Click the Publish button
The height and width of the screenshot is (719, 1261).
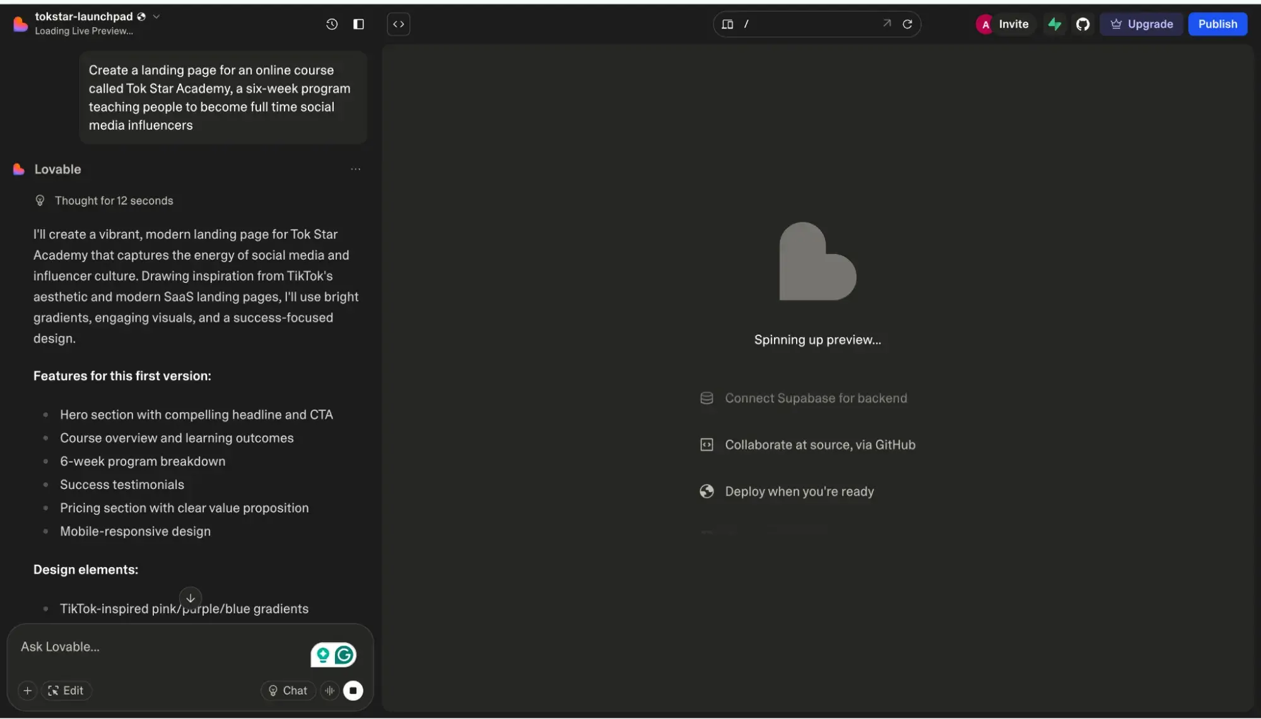pos(1217,24)
